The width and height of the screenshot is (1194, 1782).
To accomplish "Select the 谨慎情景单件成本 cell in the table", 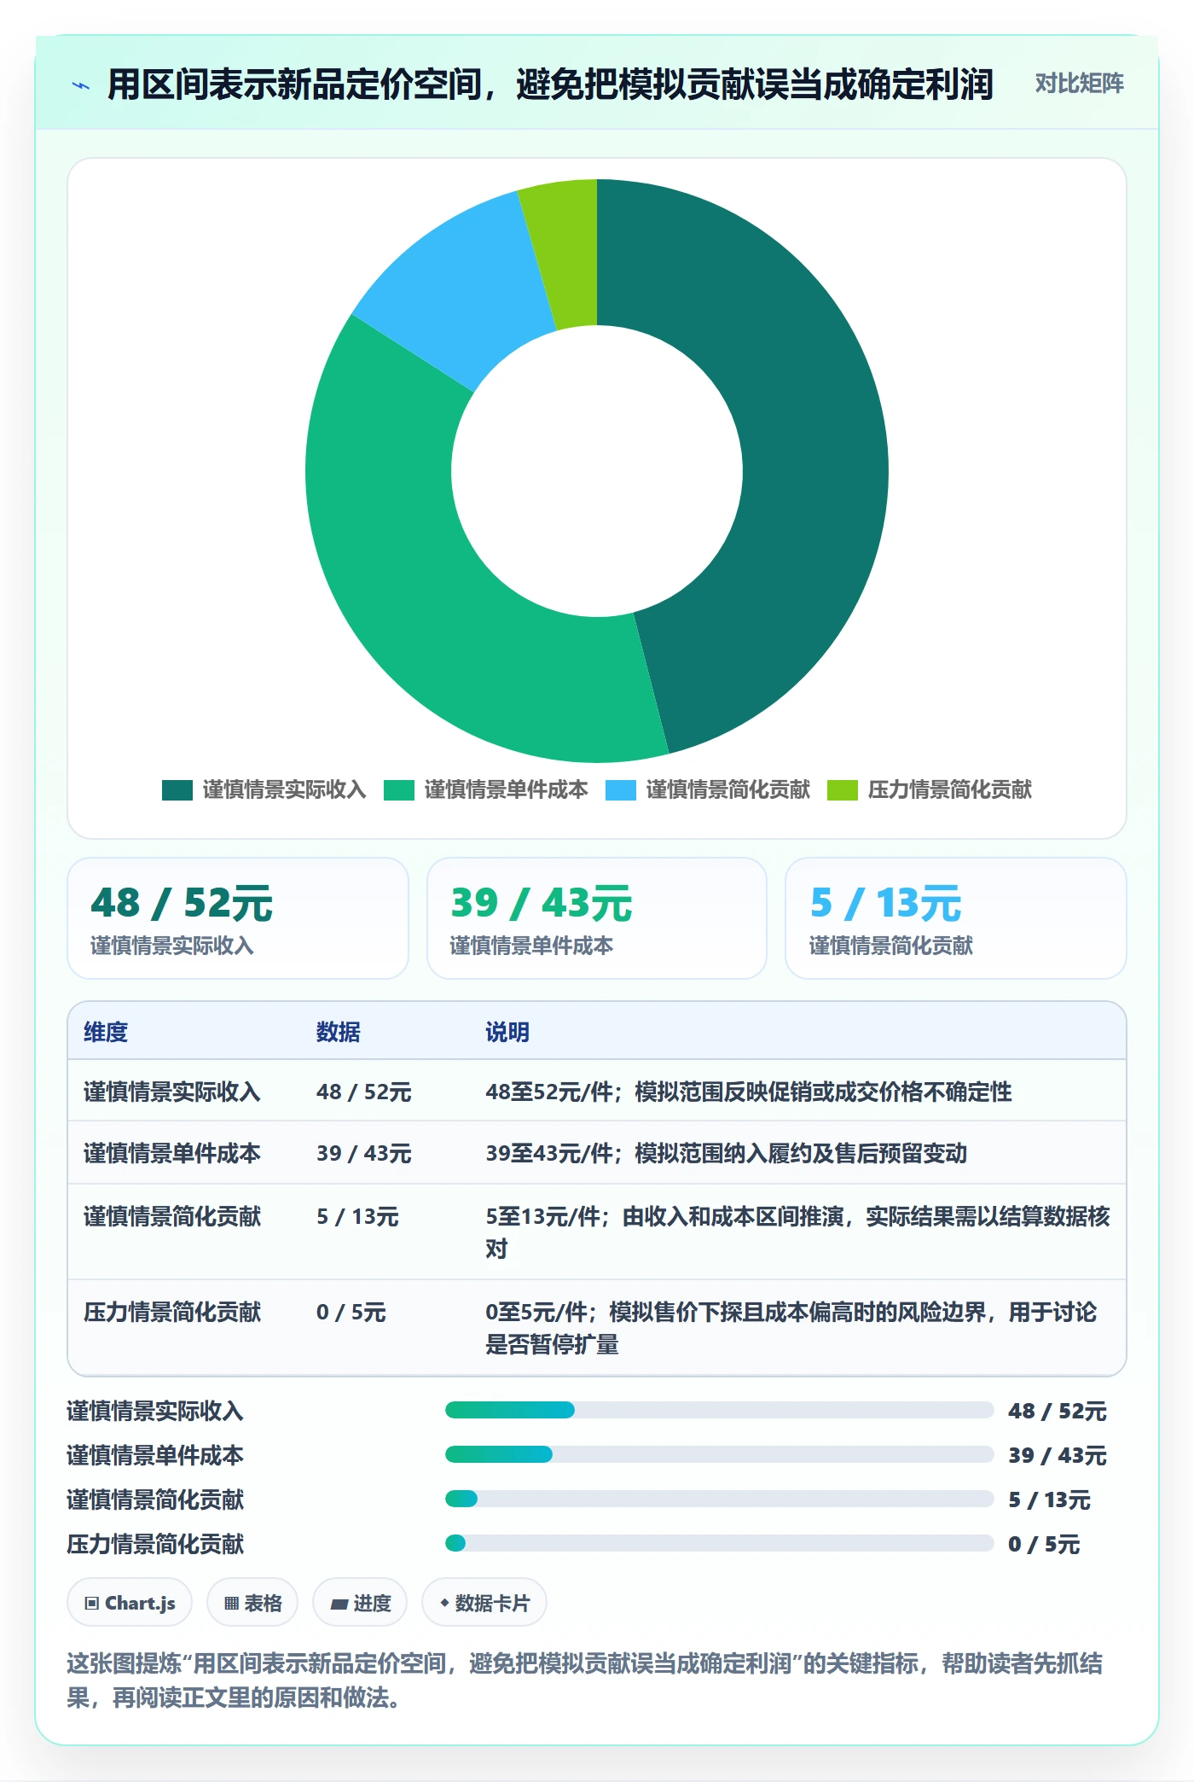I will coord(172,1153).
